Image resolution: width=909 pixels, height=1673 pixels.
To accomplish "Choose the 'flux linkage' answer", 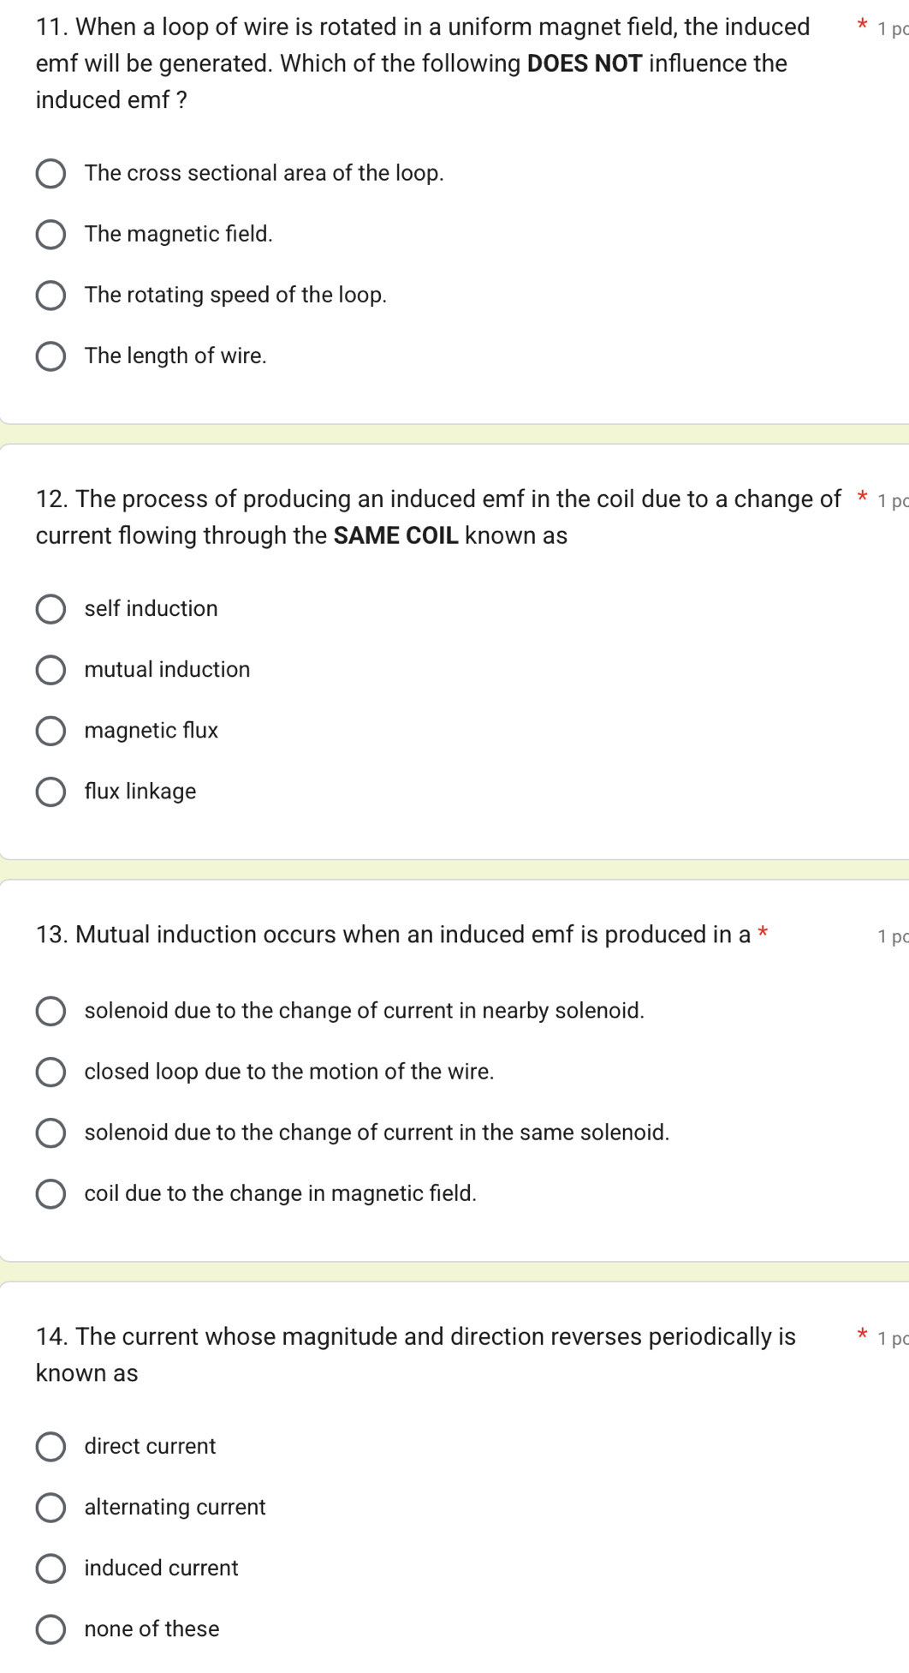I will pos(50,792).
